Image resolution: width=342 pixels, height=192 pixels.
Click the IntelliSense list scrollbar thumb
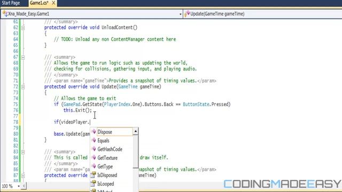coord(135,151)
